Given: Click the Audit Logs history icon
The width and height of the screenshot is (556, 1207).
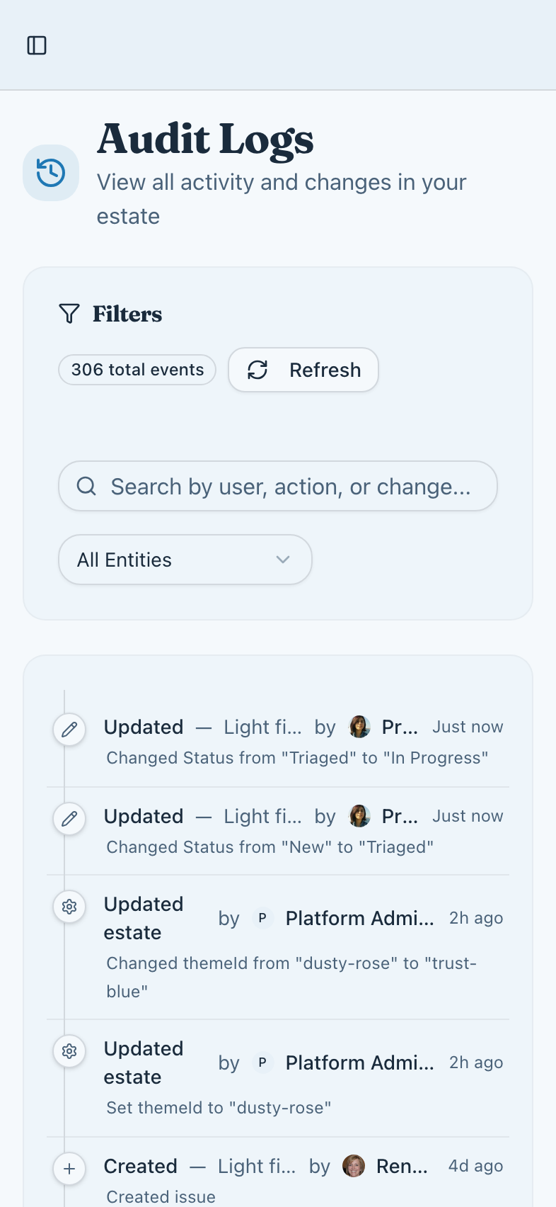Looking at the screenshot, I should click(x=51, y=173).
